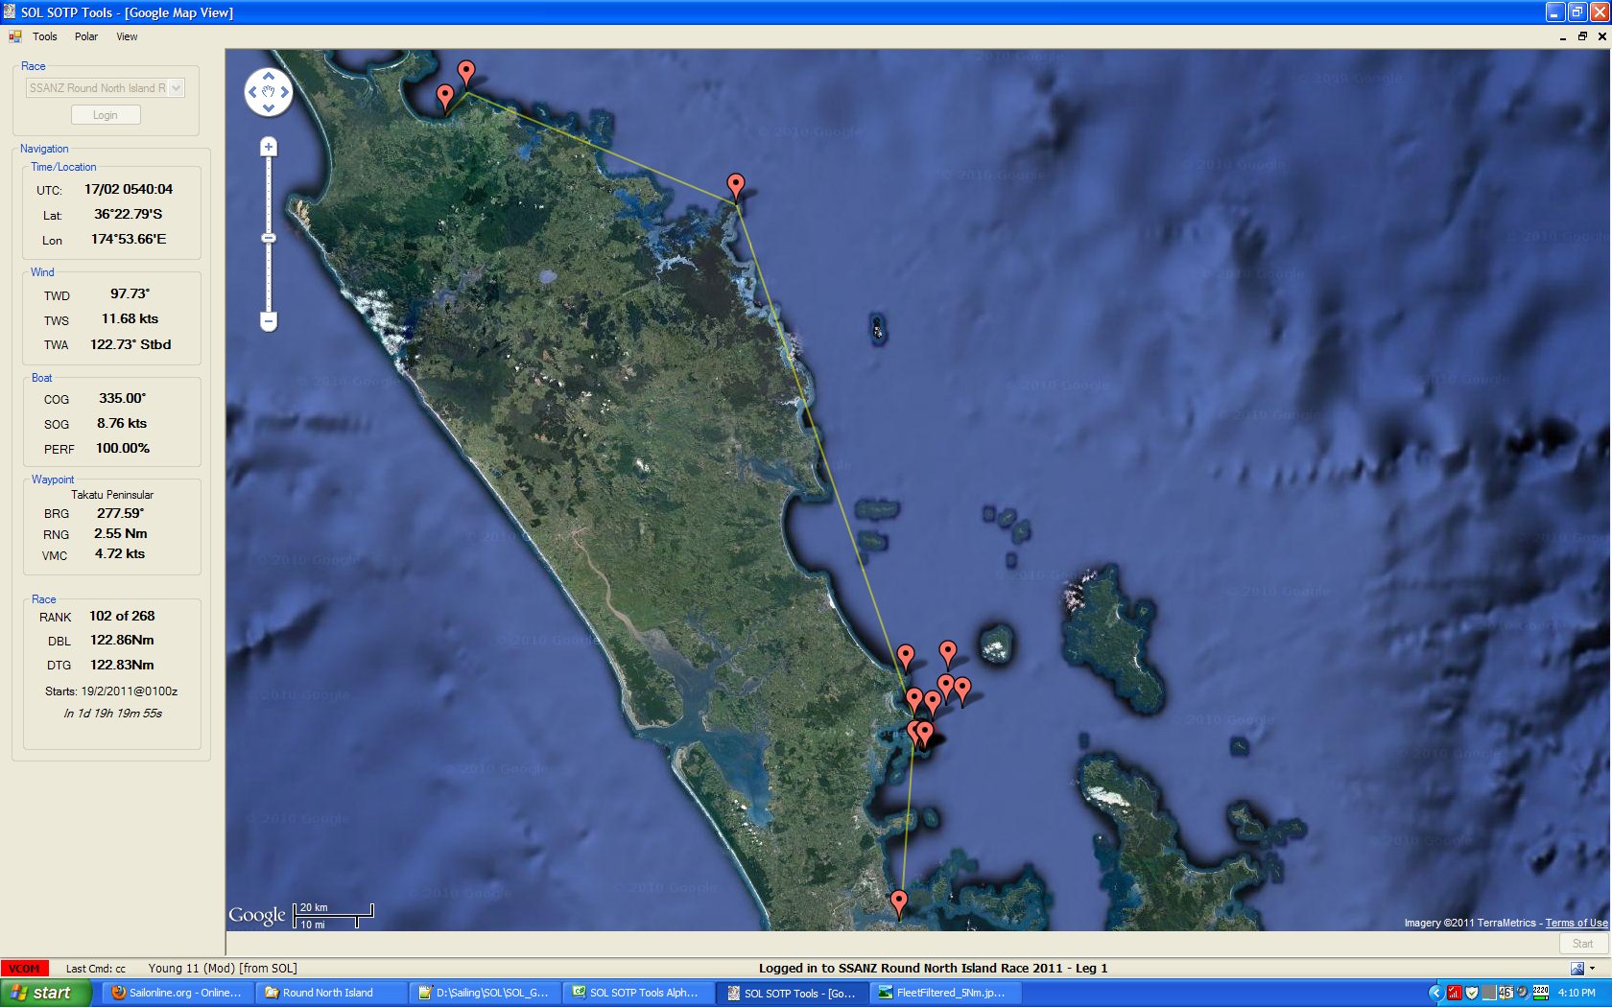Screen dimensions: 1612x1007
Task: Zoom out with the minus button
Action: [x=269, y=321]
